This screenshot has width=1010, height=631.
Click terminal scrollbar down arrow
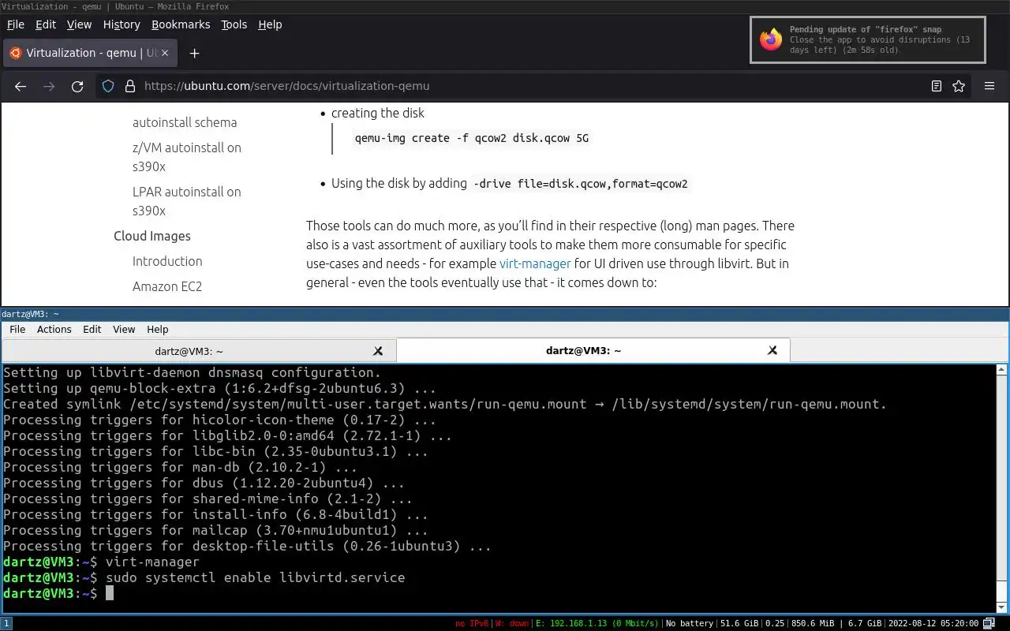tap(1002, 607)
